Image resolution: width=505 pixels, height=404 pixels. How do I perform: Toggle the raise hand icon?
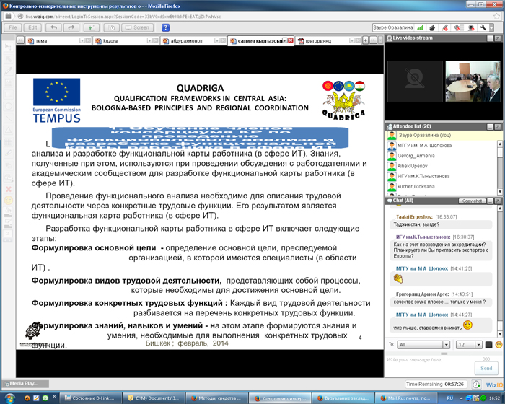coord(432,27)
